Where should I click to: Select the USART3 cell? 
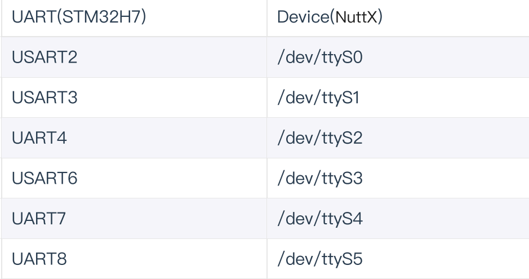[x=38, y=98]
